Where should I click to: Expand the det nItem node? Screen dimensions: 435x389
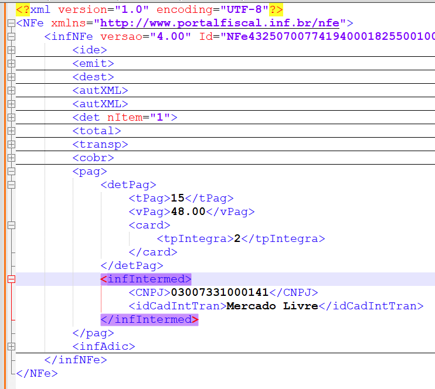click(11, 118)
